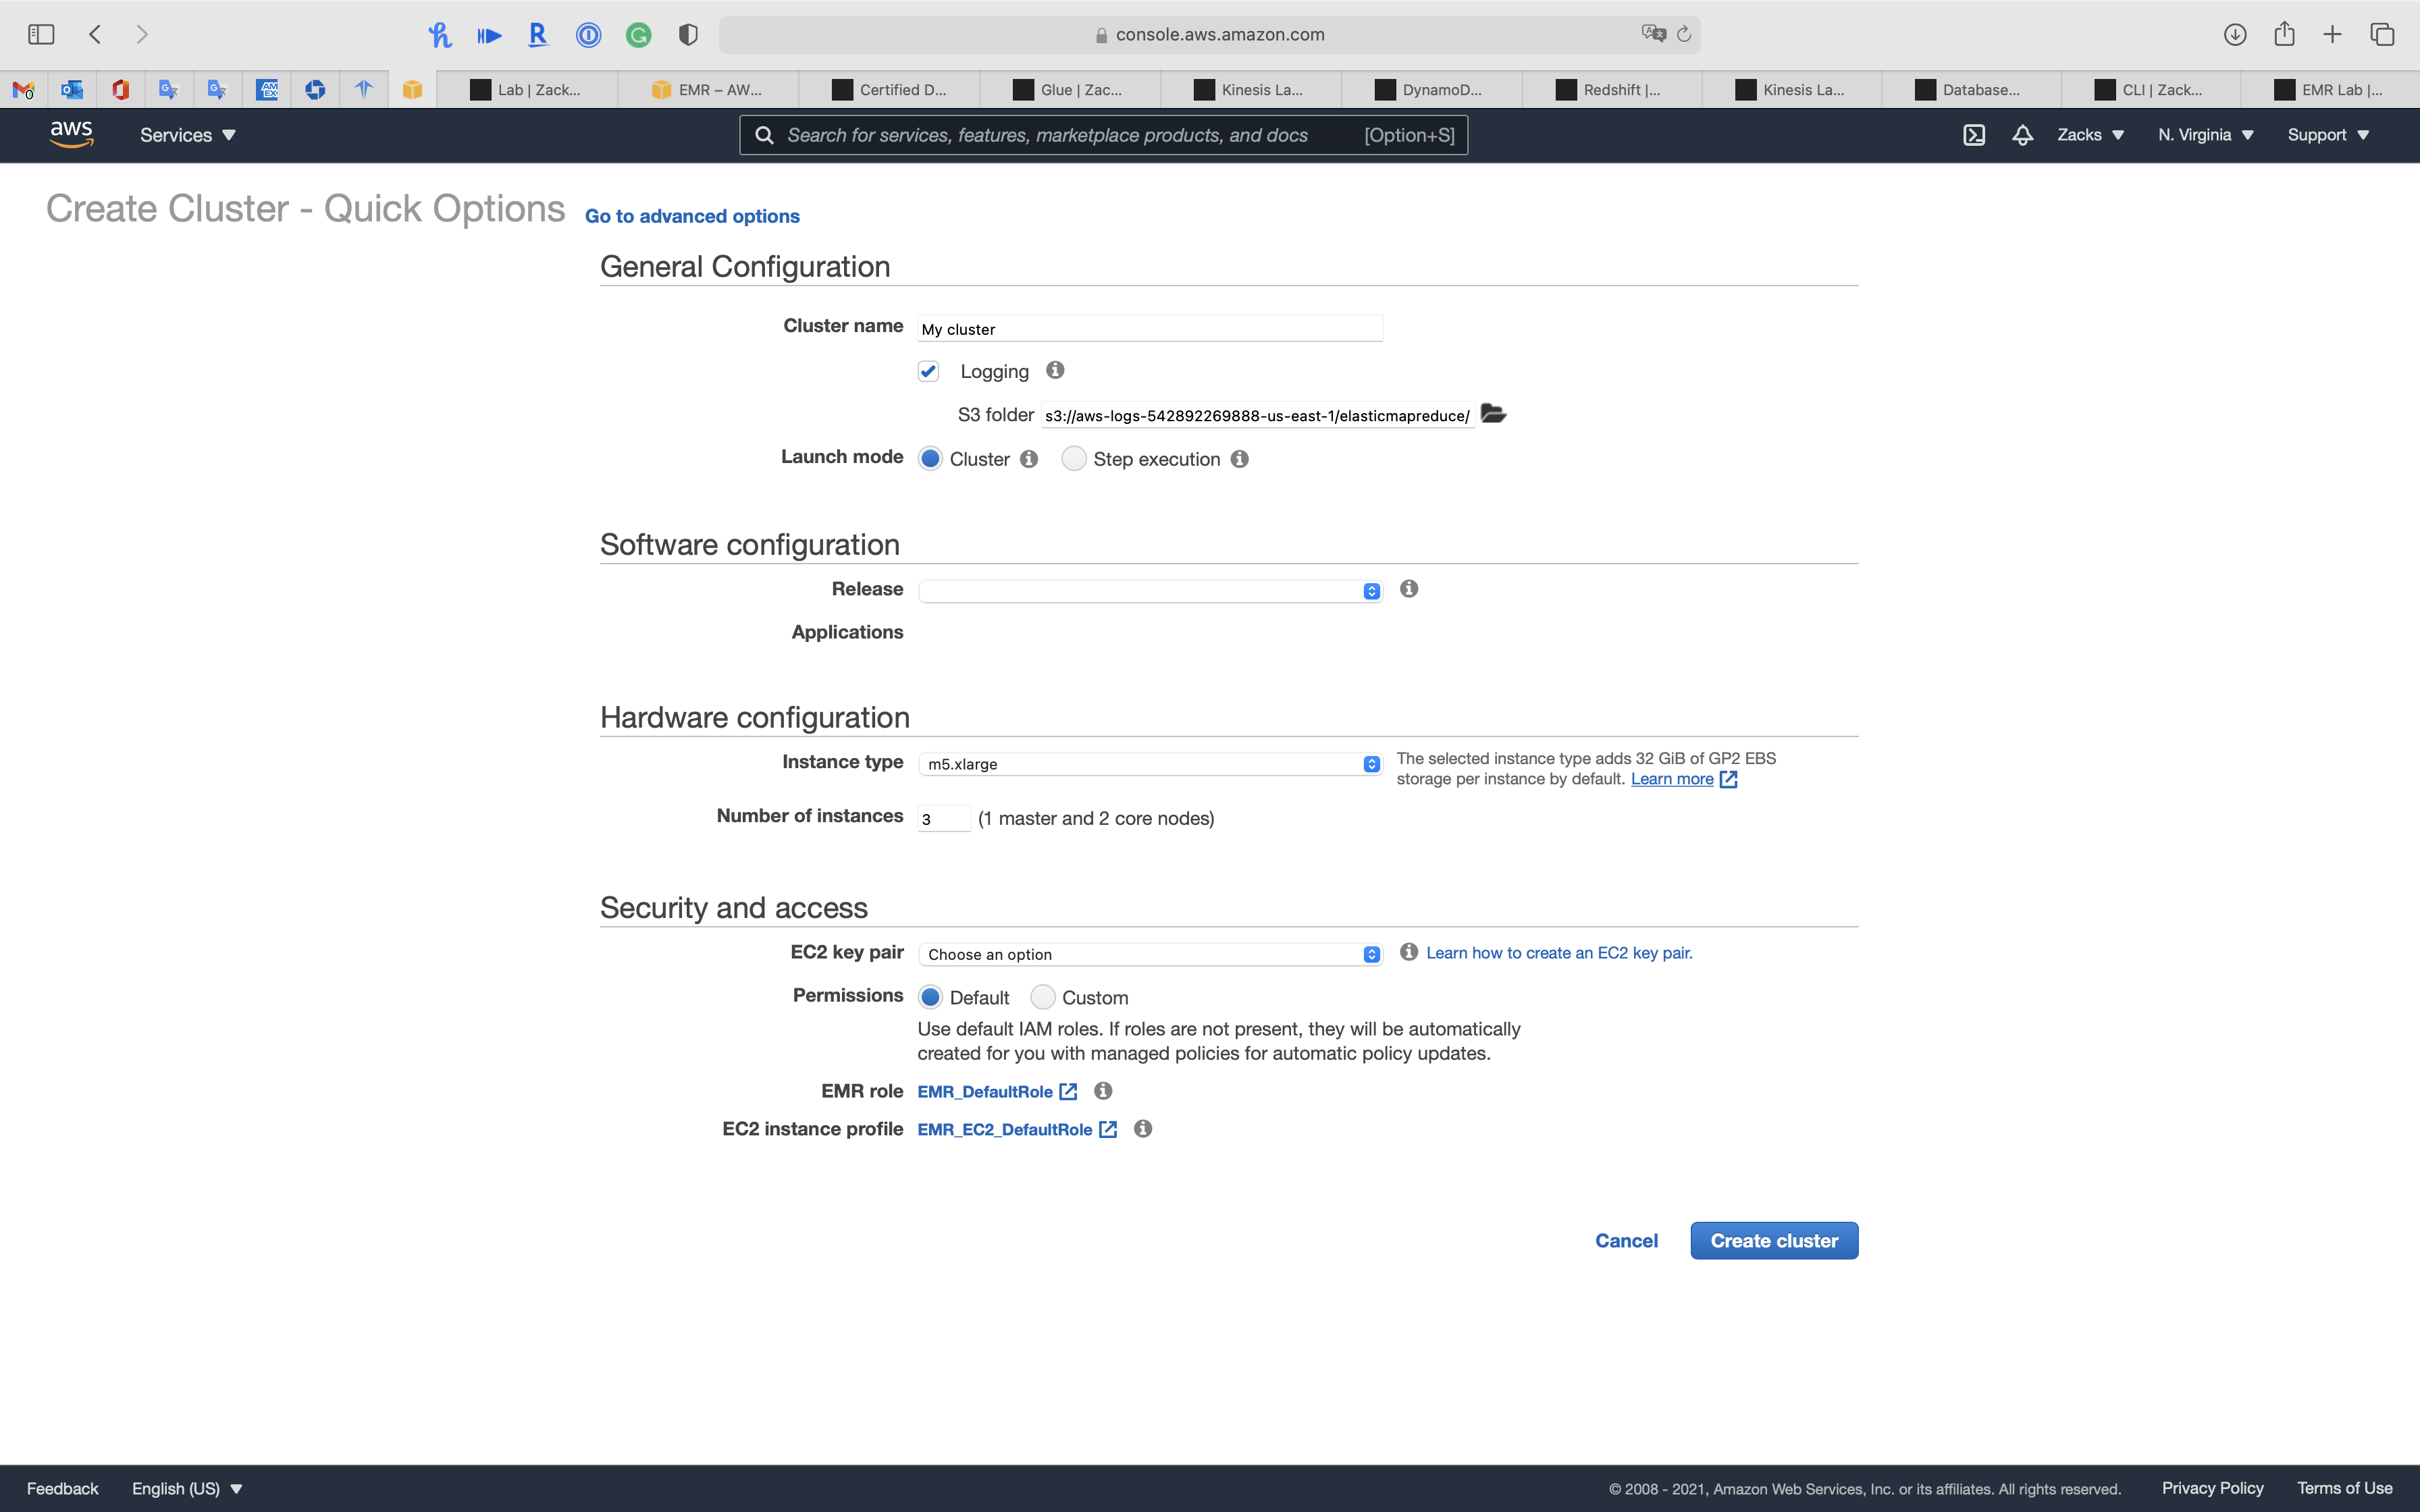Open the Release dropdown
Screen dimensions: 2420x1512
pyautogui.click(x=1150, y=591)
